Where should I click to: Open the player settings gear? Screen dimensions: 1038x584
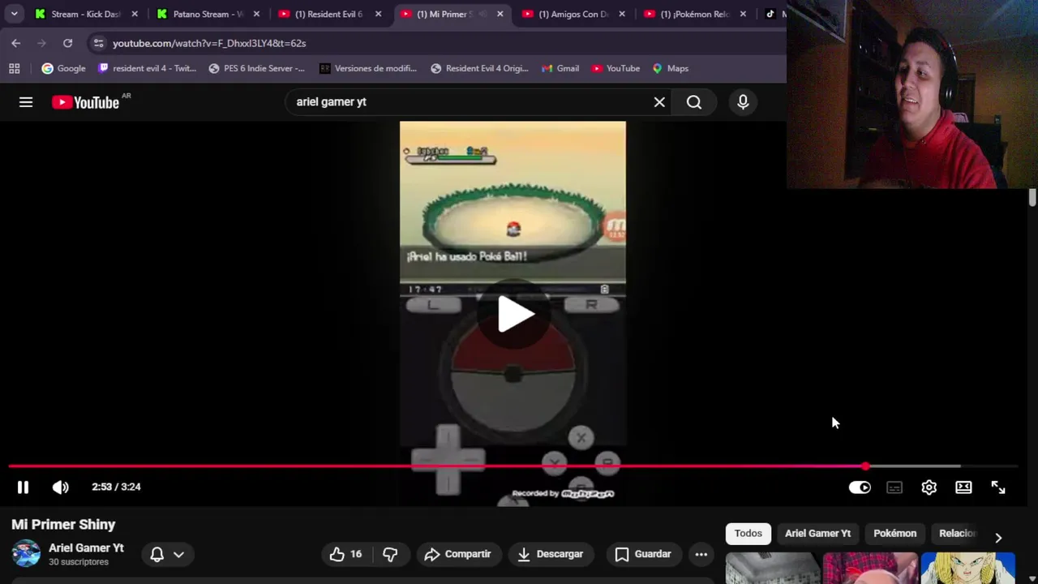pos(929,487)
